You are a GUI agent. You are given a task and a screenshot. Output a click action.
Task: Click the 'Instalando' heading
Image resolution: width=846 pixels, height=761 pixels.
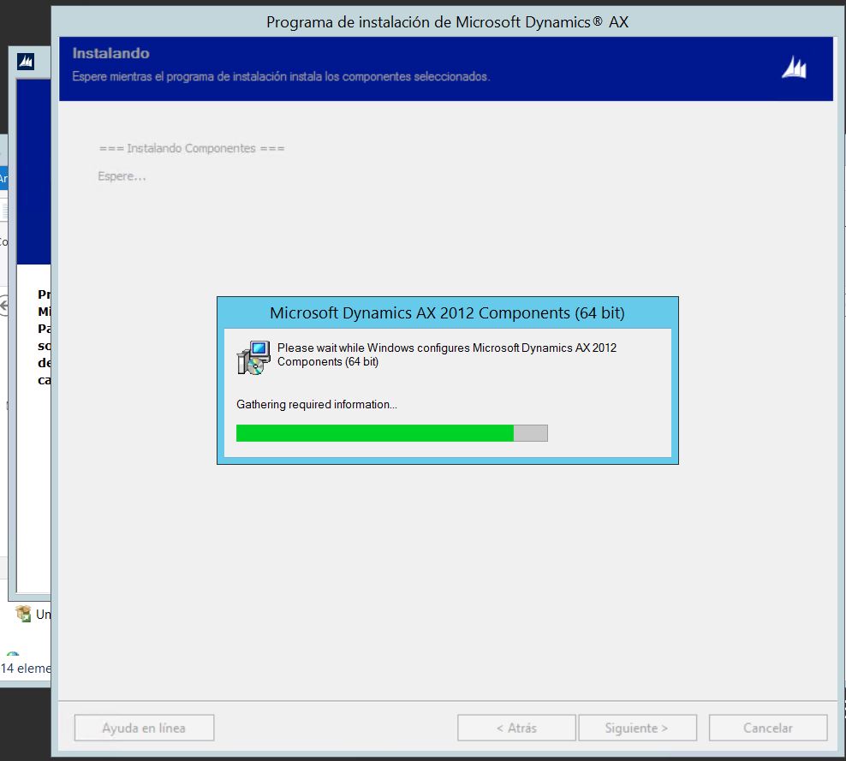point(110,53)
